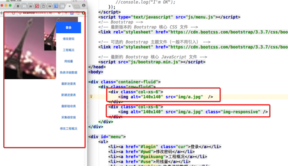Switch to the blank document favicon tab
The width and height of the screenshot is (288, 166).
(43, 6)
